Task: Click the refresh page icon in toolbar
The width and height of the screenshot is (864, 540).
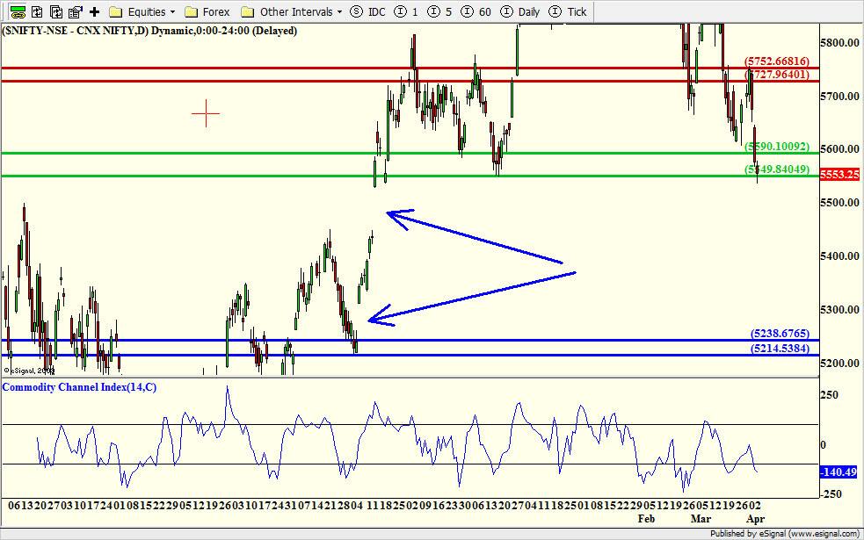Action: pos(35,12)
